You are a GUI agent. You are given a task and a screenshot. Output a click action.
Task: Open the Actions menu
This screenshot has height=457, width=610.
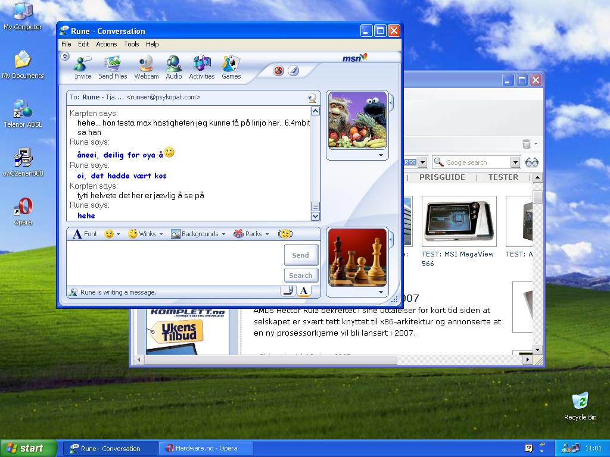(106, 44)
